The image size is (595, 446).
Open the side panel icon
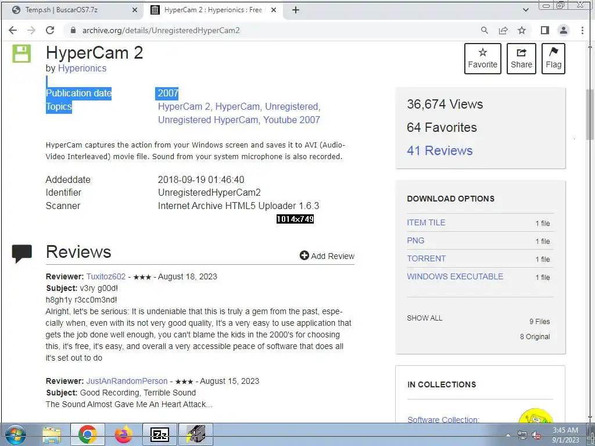545,30
